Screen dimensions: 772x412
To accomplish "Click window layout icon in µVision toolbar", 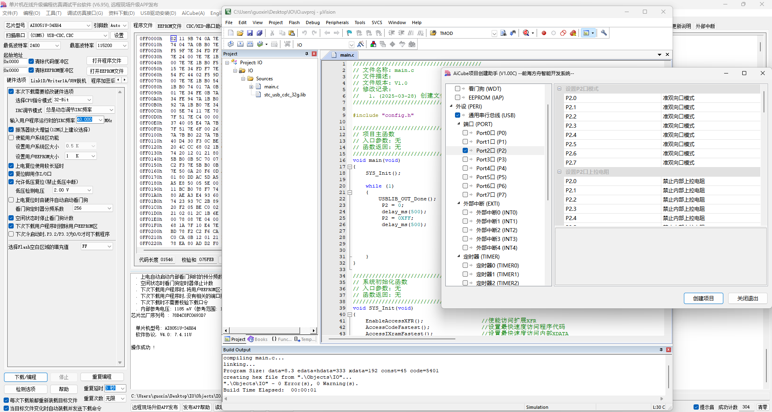I will pyautogui.click(x=587, y=33).
